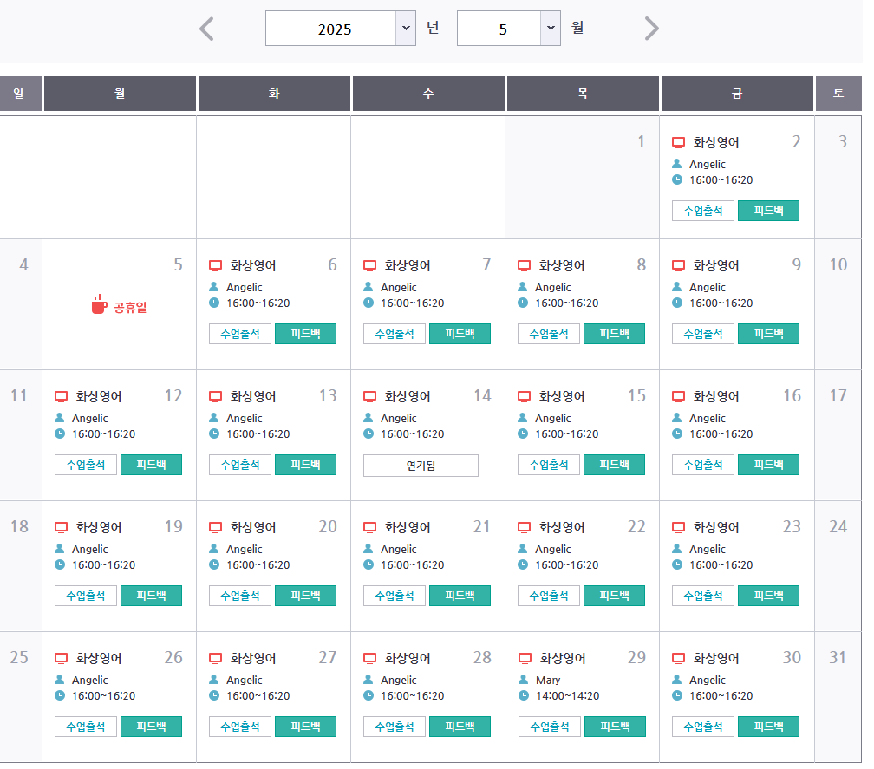Select the empty May 1 date cell

[583, 177]
